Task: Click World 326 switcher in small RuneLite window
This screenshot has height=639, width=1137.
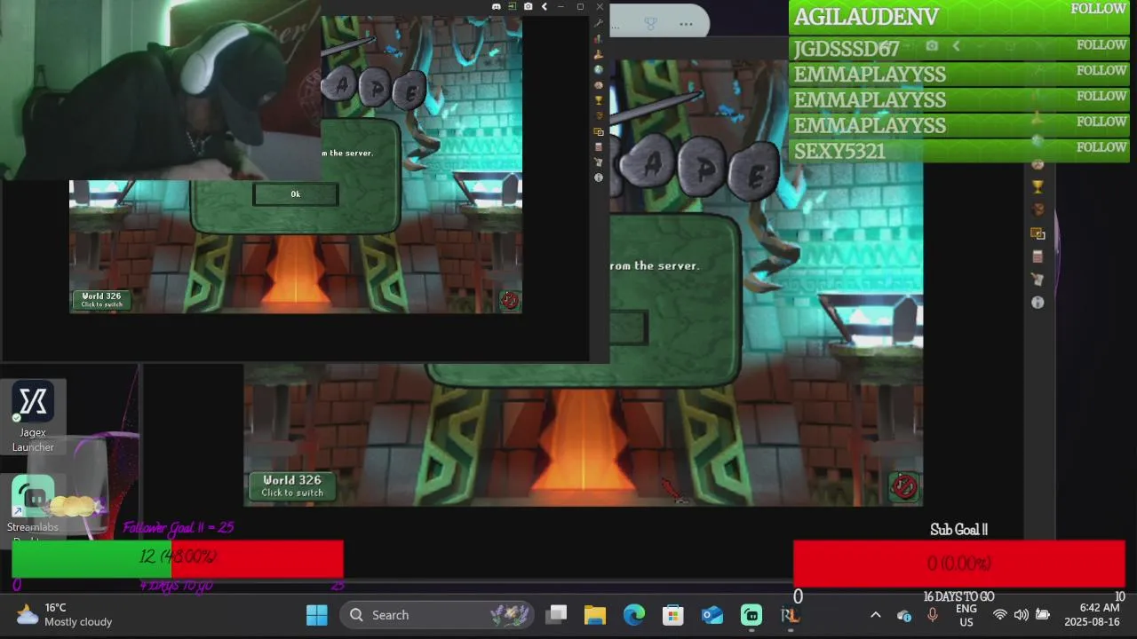Action: (x=102, y=300)
